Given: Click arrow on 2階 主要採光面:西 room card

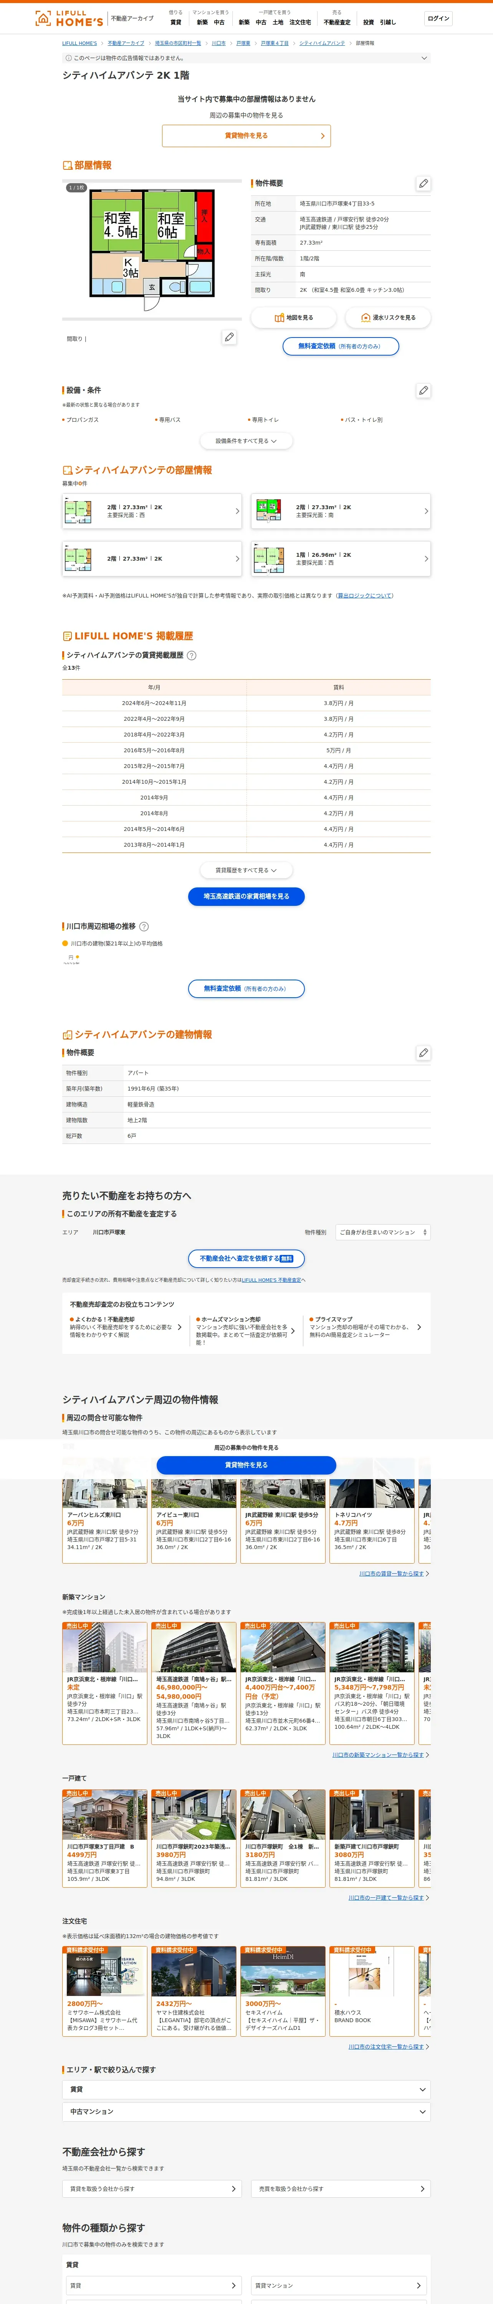Looking at the screenshot, I should 237,511.
